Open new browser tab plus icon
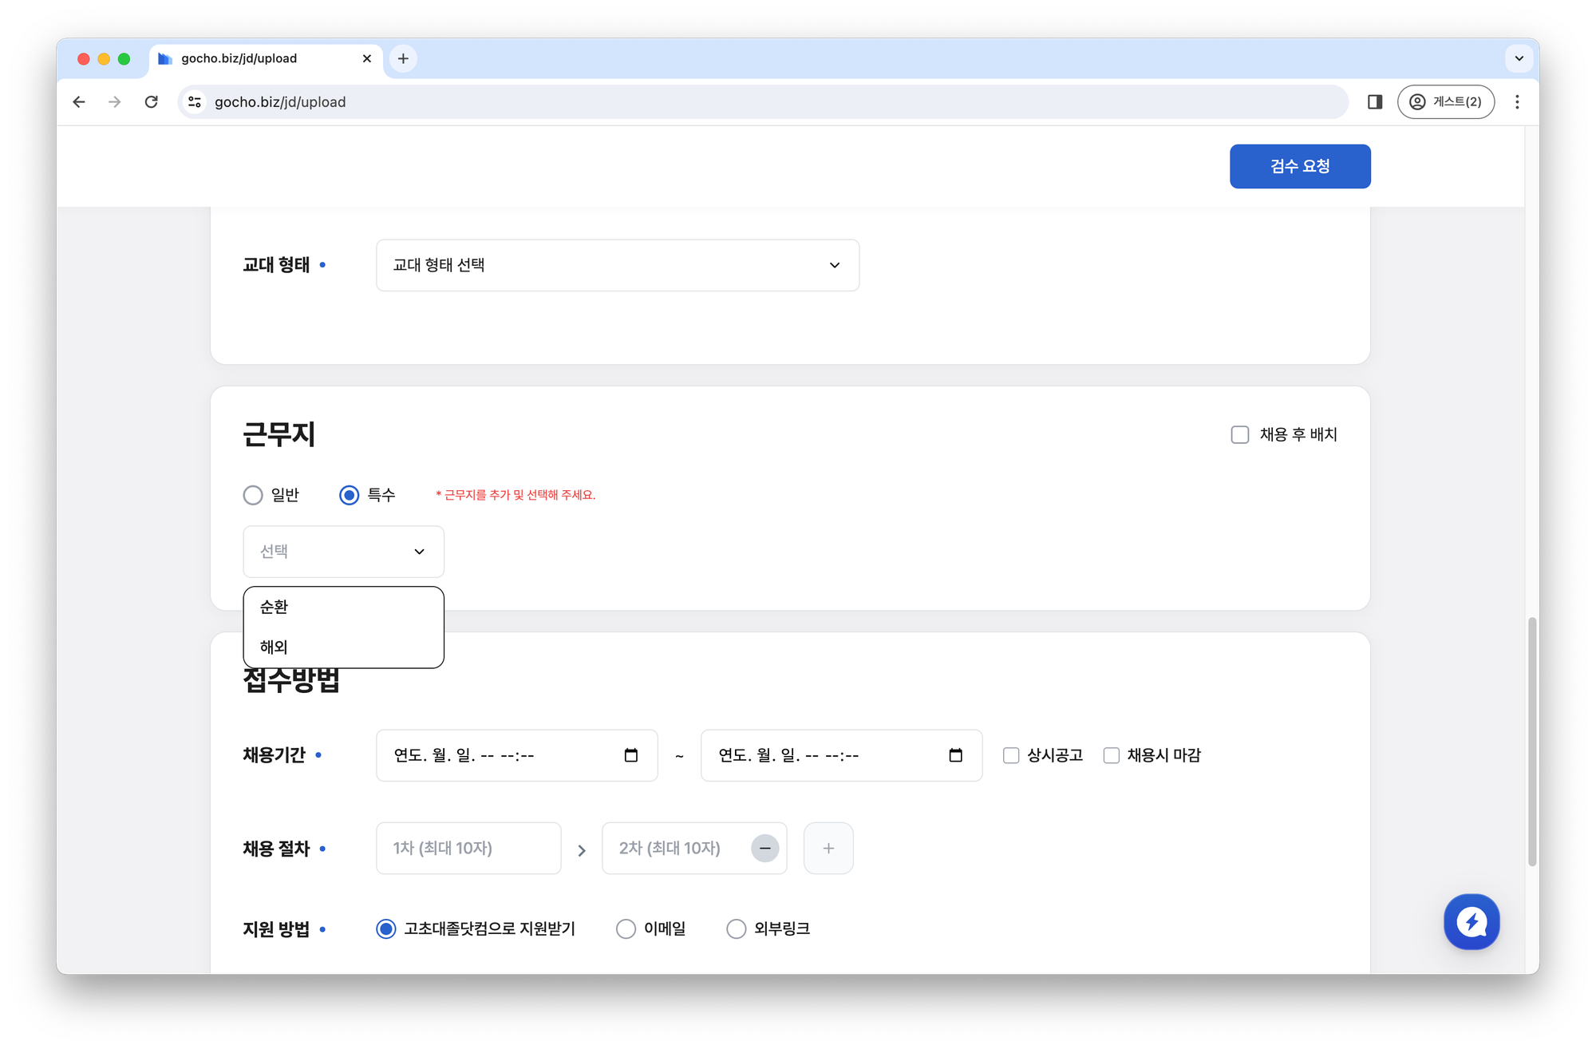1596x1049 pixels. click(x=403, y=58)
